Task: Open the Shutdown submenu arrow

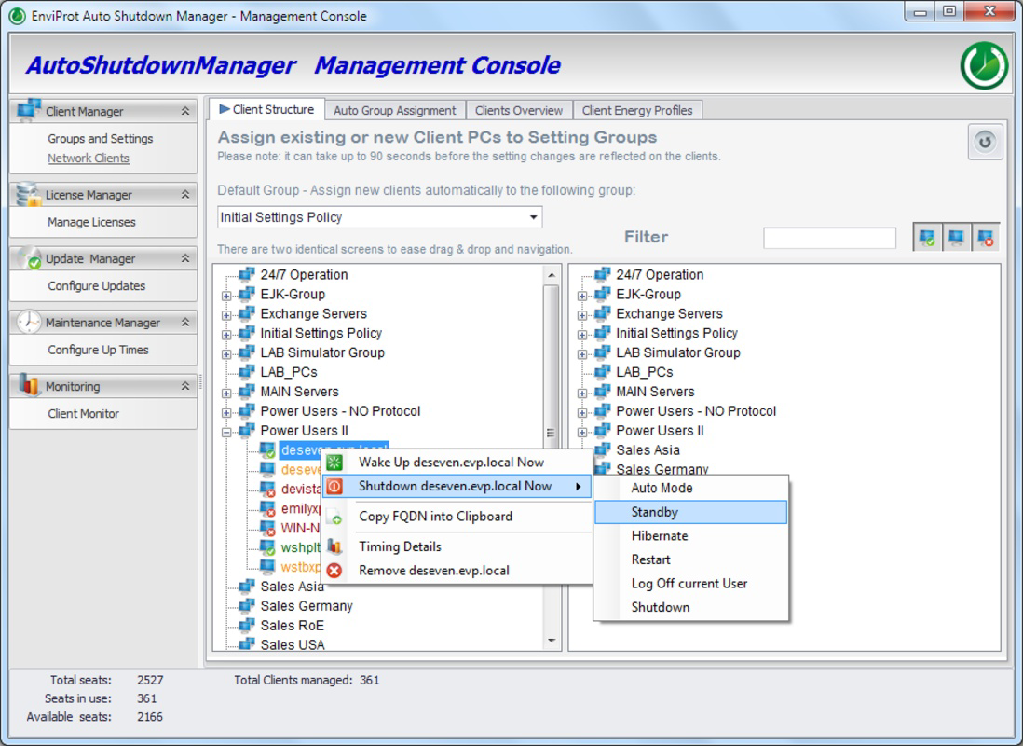Action: 578,486
